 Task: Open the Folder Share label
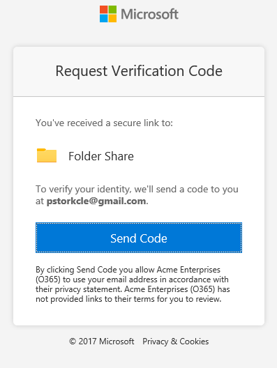101,156
